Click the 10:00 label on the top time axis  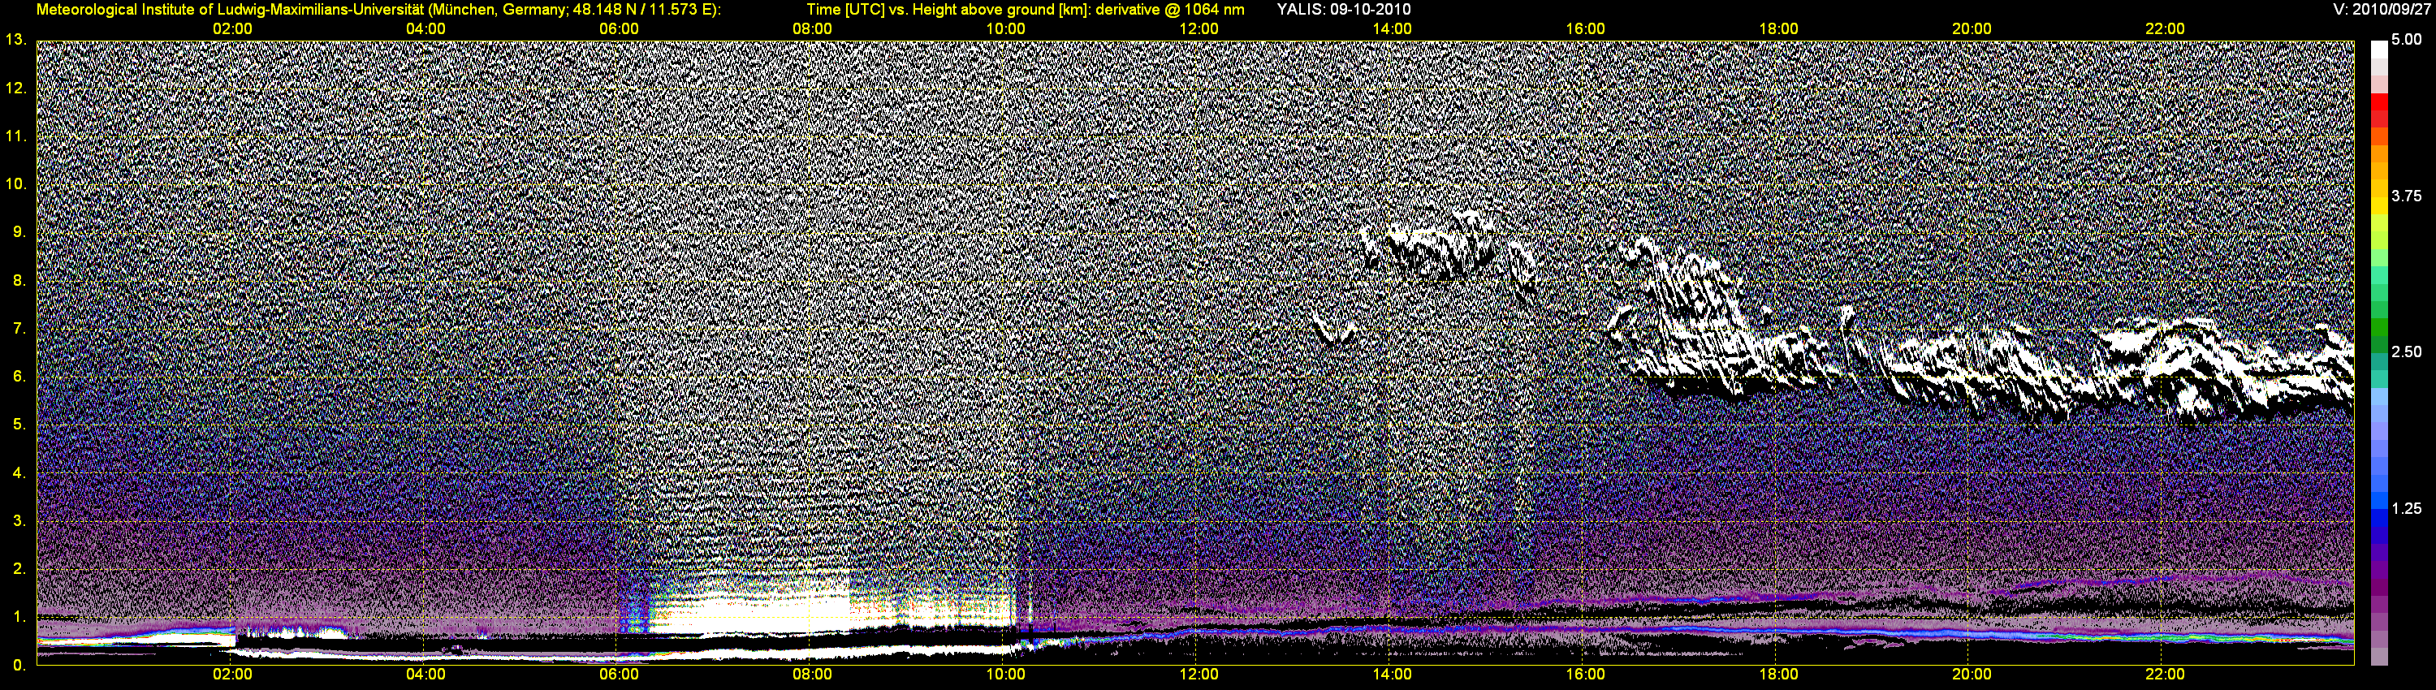1005,29
